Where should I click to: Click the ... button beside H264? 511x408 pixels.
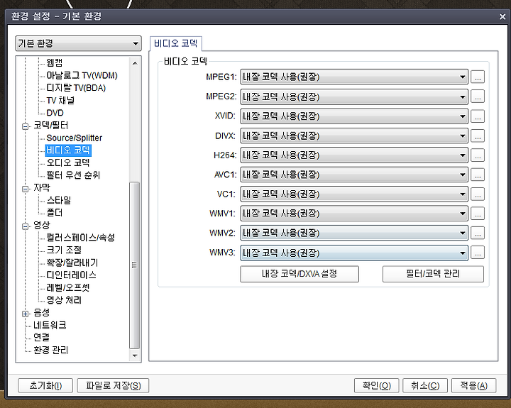click(478, 155)
